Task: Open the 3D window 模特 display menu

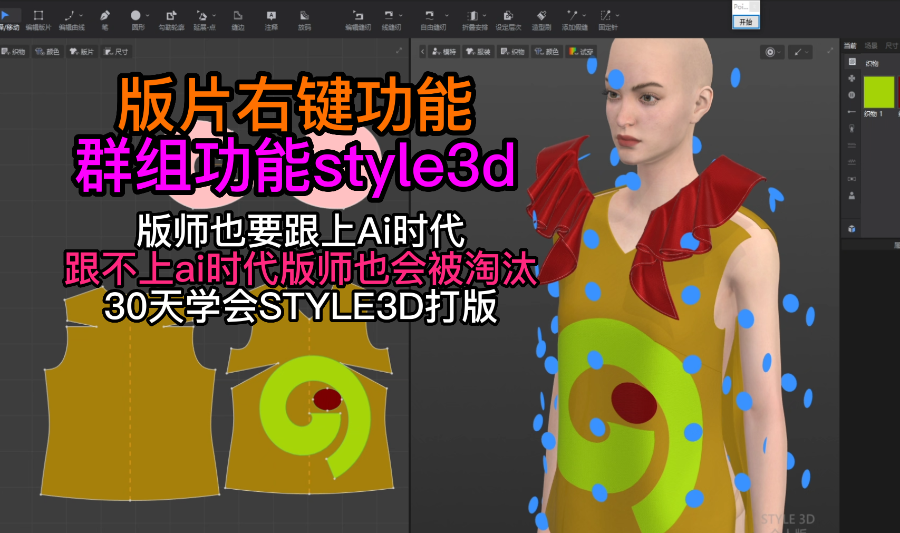Action: 444,52
